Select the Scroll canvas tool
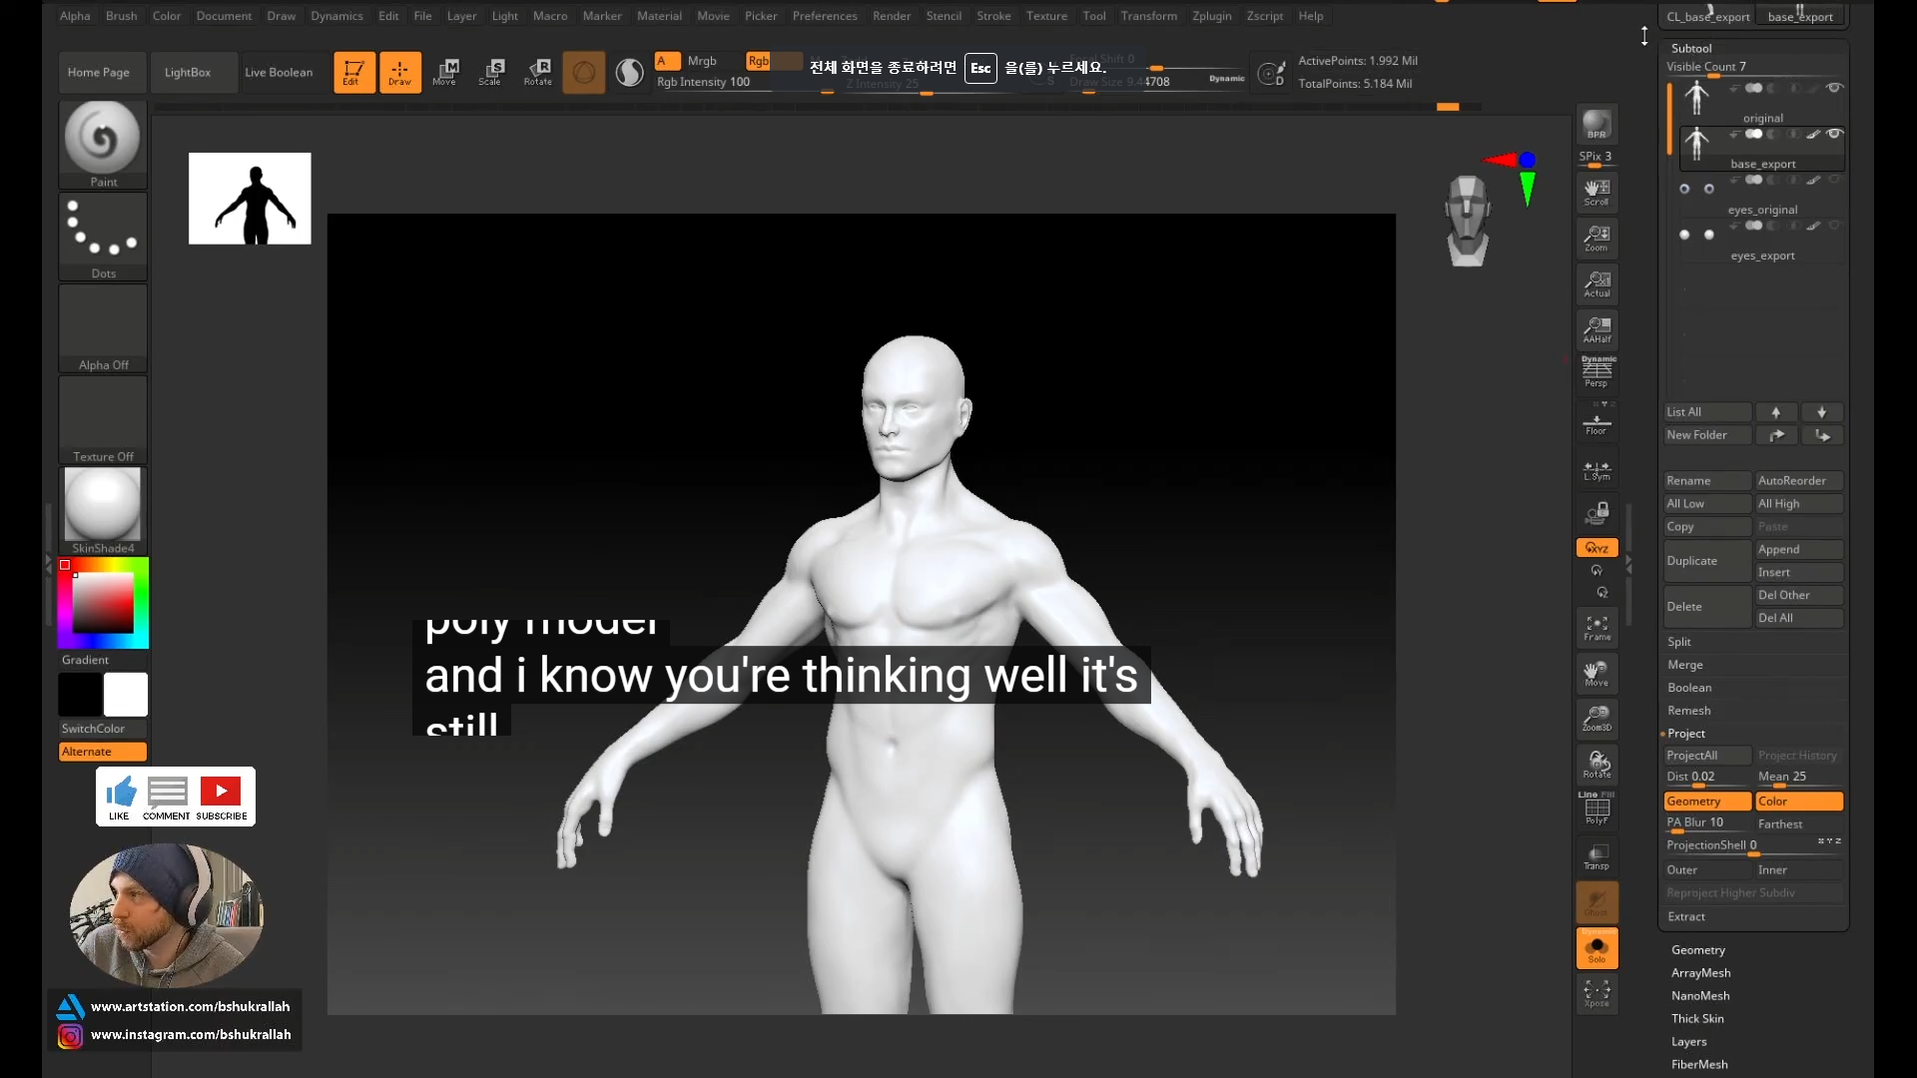 pyautogui.click(x=1597, y=192)
